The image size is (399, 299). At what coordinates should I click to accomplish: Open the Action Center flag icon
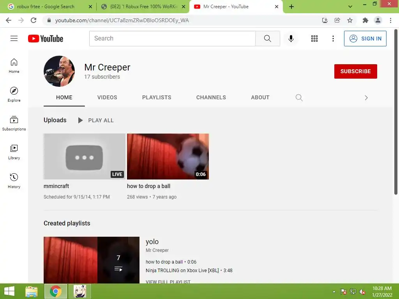[x=343, y=292]
